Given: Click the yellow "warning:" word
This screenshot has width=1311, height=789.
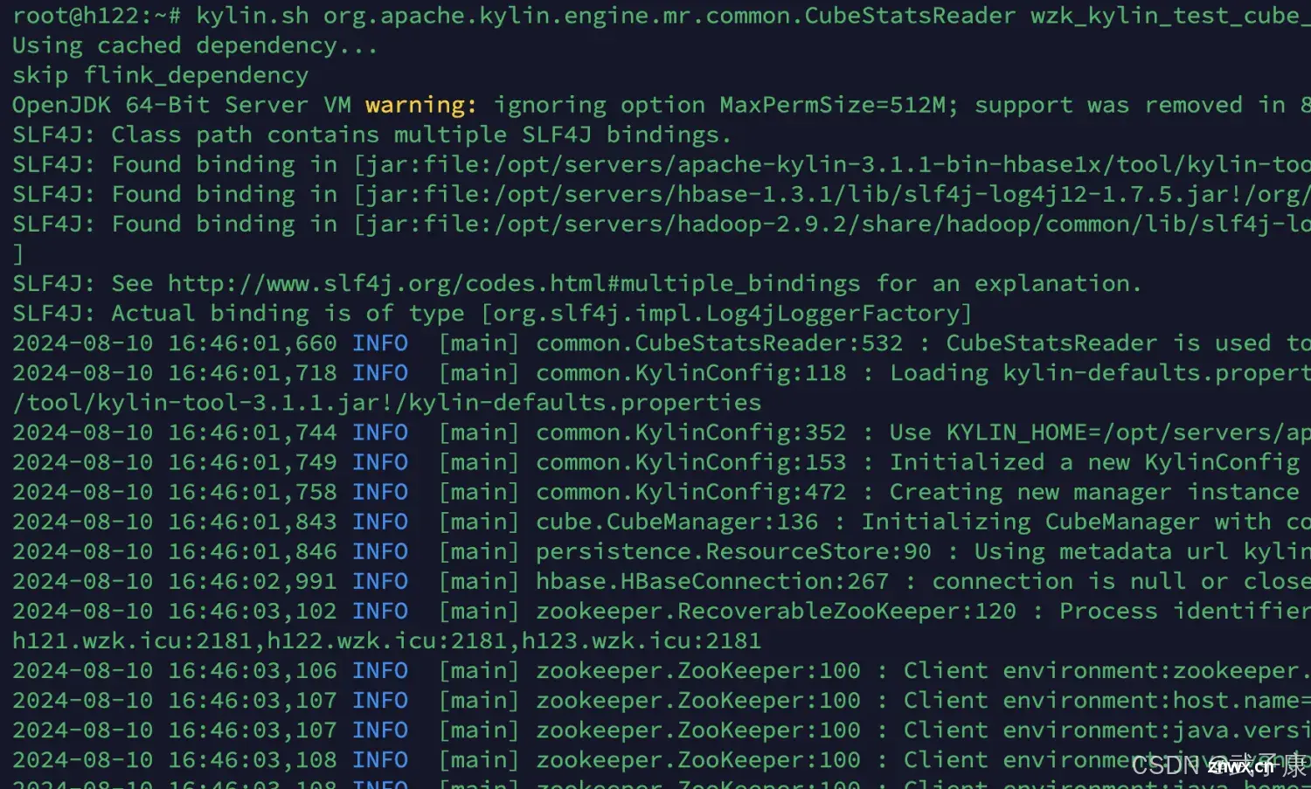Looking at the screenshot, I should (421, 105).
